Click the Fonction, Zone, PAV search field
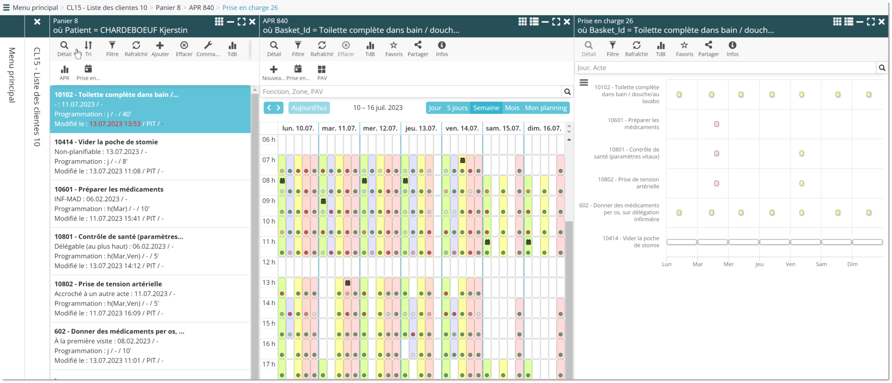Viewport: 892px width, 383px height. tap(411, 92)
